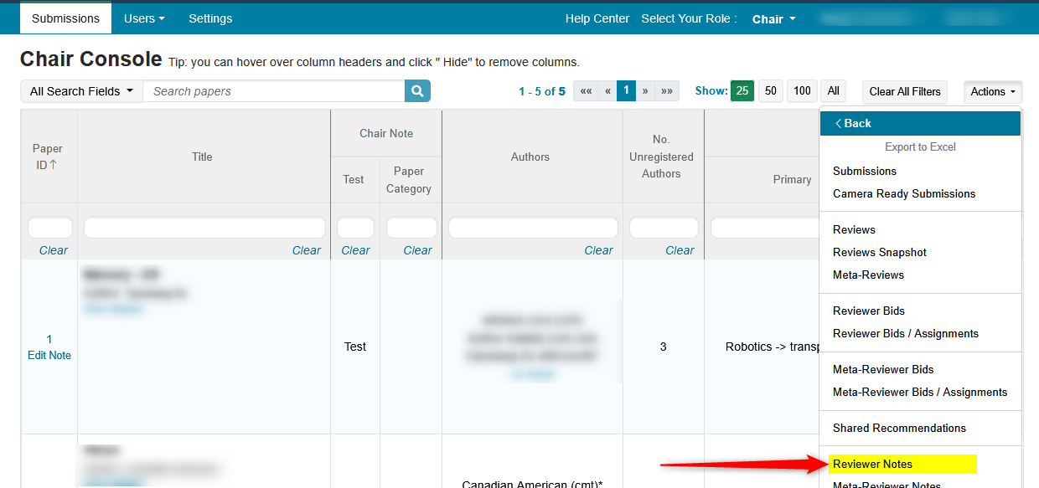The width and height of the screenshot is (1039, 488).
Task: Clear the Title column filter
Action: point(306,250)
